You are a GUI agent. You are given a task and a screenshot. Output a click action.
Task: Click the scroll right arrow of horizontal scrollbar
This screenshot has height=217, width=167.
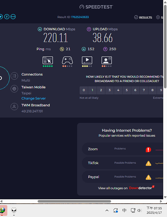(161, 201)
